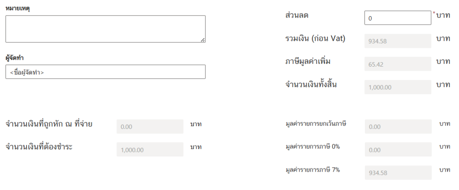Viewport: 459px width, 190px height.
Task: Click the จำนวนเงินที่ถูกหัก ณ ที่จ่าย field
Action: (x=150, y=127)
